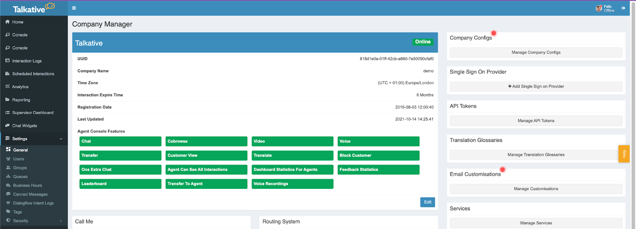Viewport: 636px width, 229px height.
Task: Click the Users icon
Action: [8, 159]
